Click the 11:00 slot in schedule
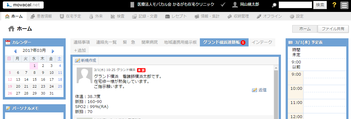Image resolution: width=351 pixels, height=119 pixels. point(325,106)
